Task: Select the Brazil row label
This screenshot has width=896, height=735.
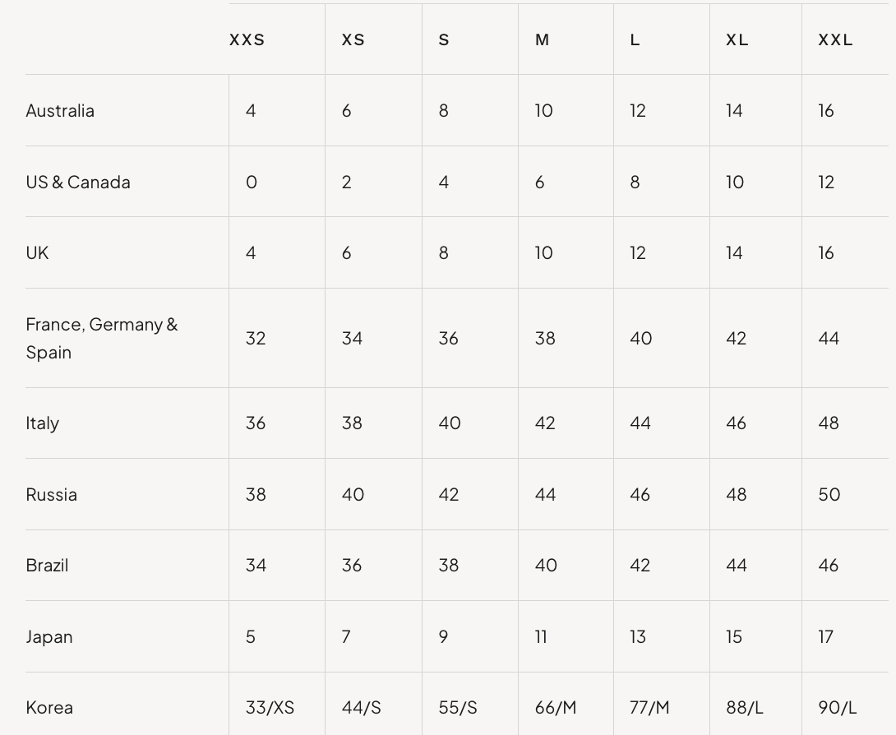Action: click(x=47, y=566)
